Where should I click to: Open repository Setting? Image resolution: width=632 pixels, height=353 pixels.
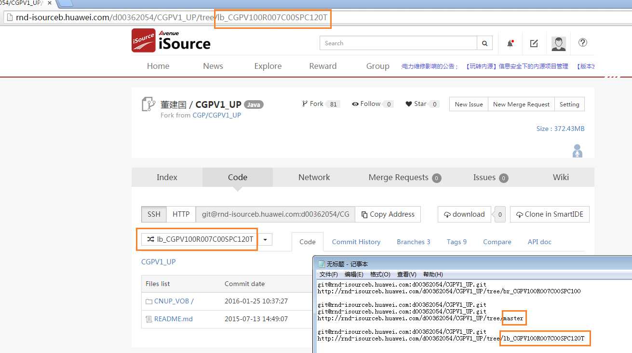pyautogui.click(x=569, y=104)
